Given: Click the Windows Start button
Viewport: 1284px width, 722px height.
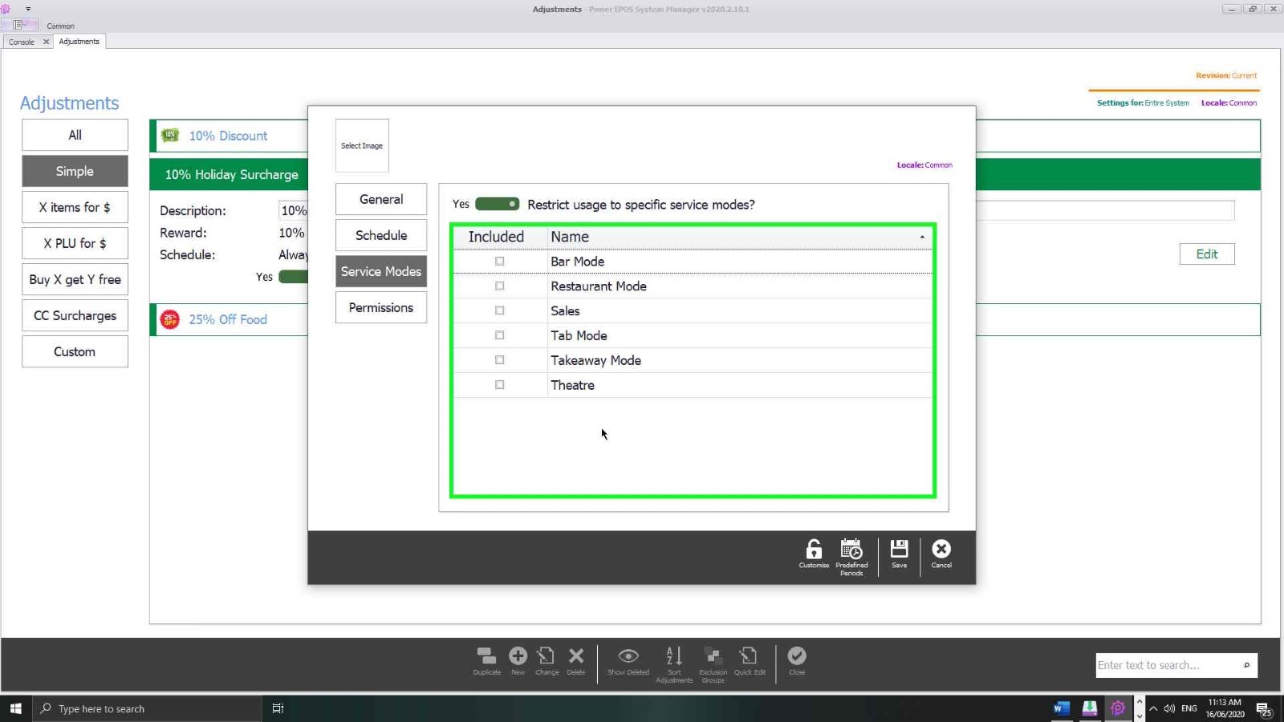Looking at the screenshot, I should click(x=15, y=708).
